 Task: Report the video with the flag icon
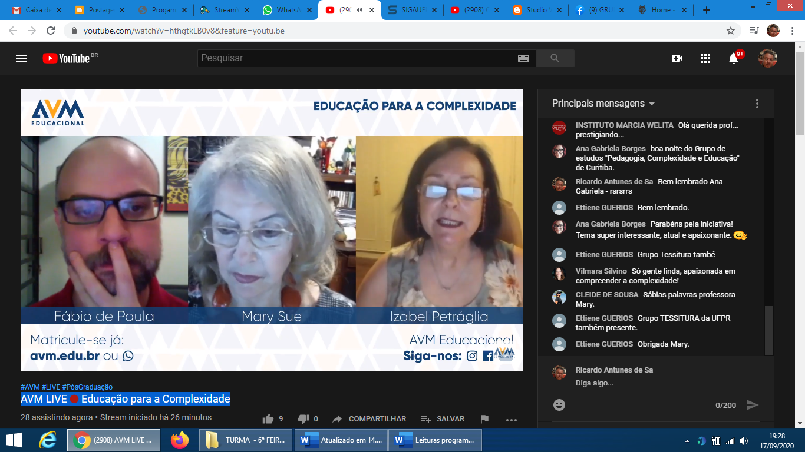(484, 419)
